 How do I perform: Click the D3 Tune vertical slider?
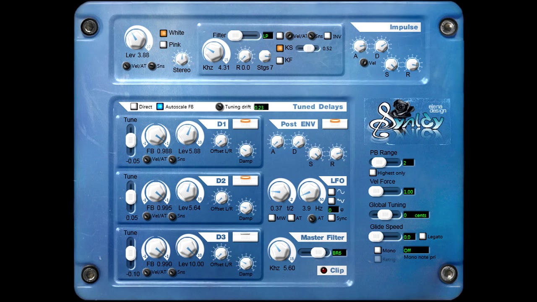tap(131, 253)
